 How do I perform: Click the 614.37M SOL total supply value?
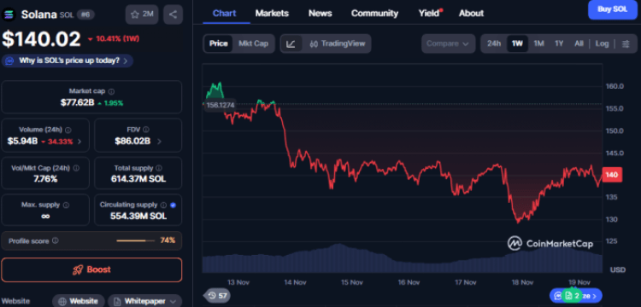click(138, 179)
